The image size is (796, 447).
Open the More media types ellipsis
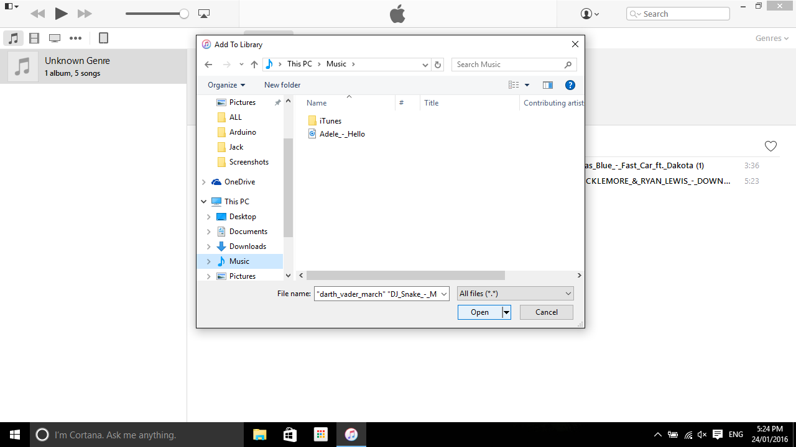(75, 38)
